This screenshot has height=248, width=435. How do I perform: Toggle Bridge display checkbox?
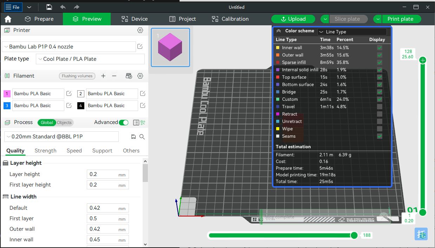click(x=379, y=92)
